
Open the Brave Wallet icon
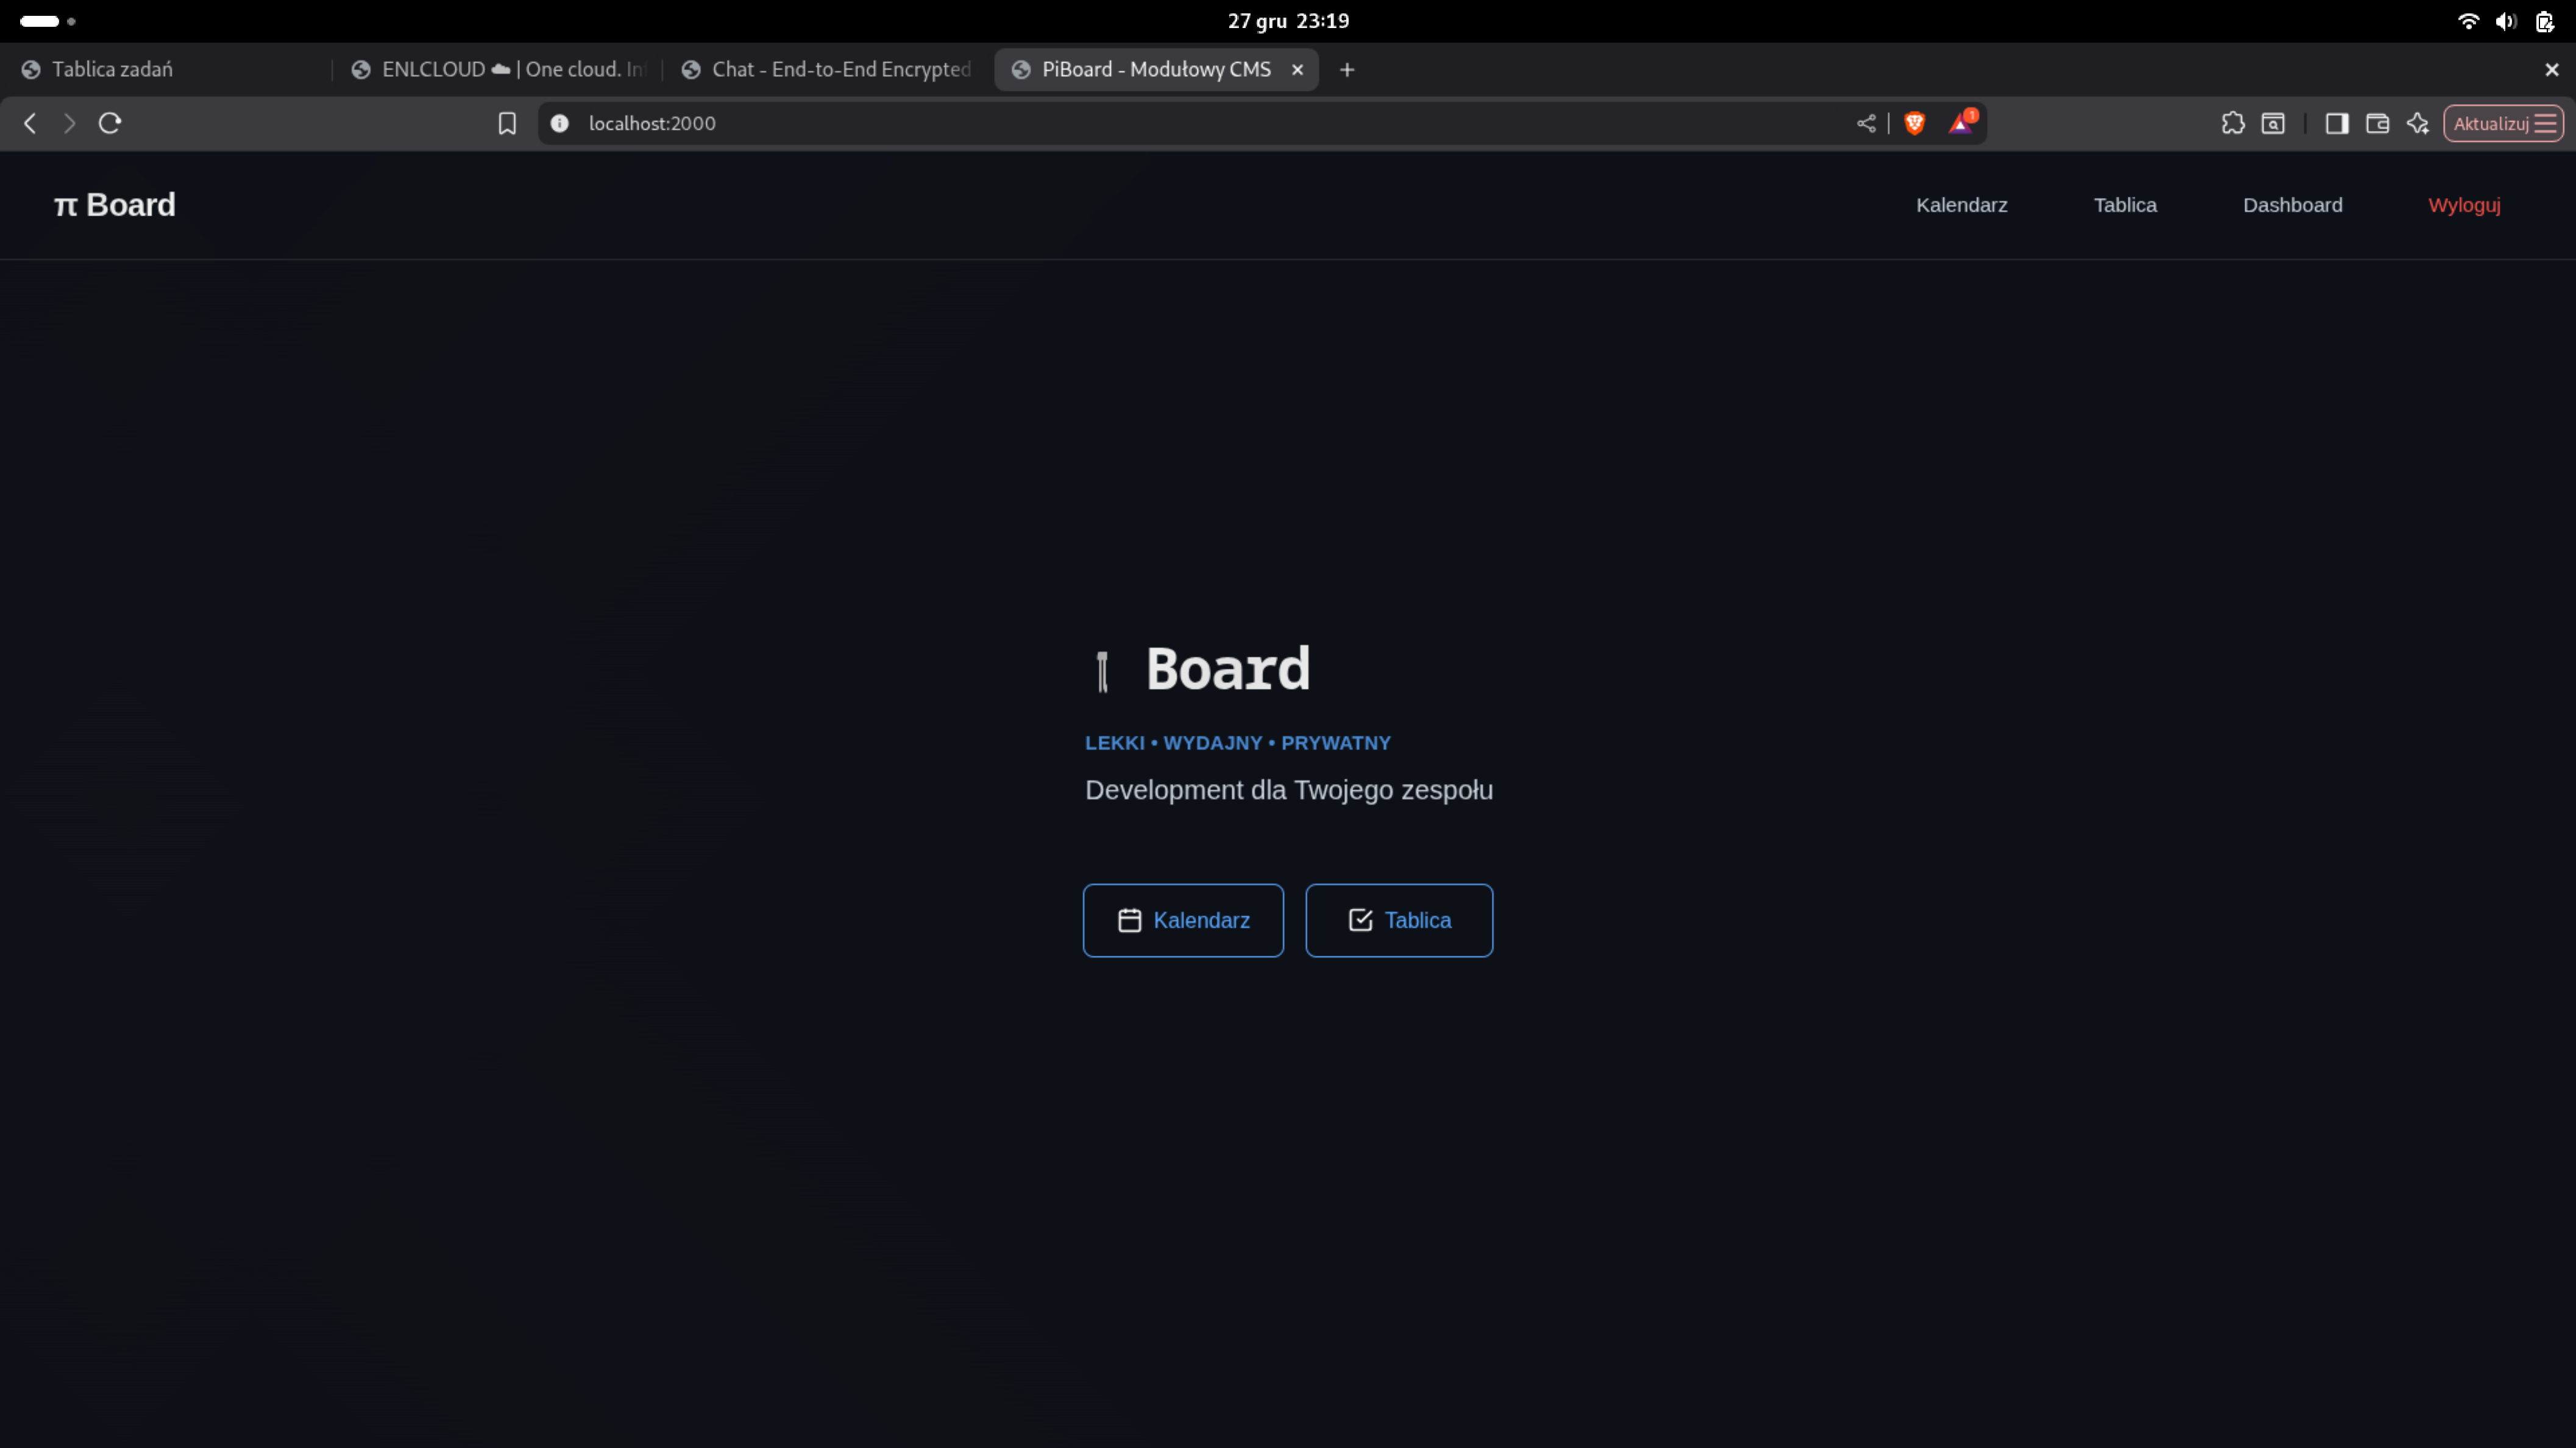point(2377,123)
